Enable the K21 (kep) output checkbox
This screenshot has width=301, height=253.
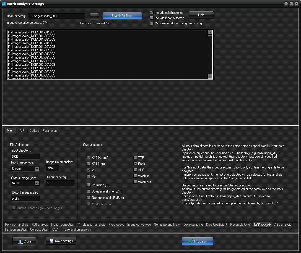click(x=89, y=164)
